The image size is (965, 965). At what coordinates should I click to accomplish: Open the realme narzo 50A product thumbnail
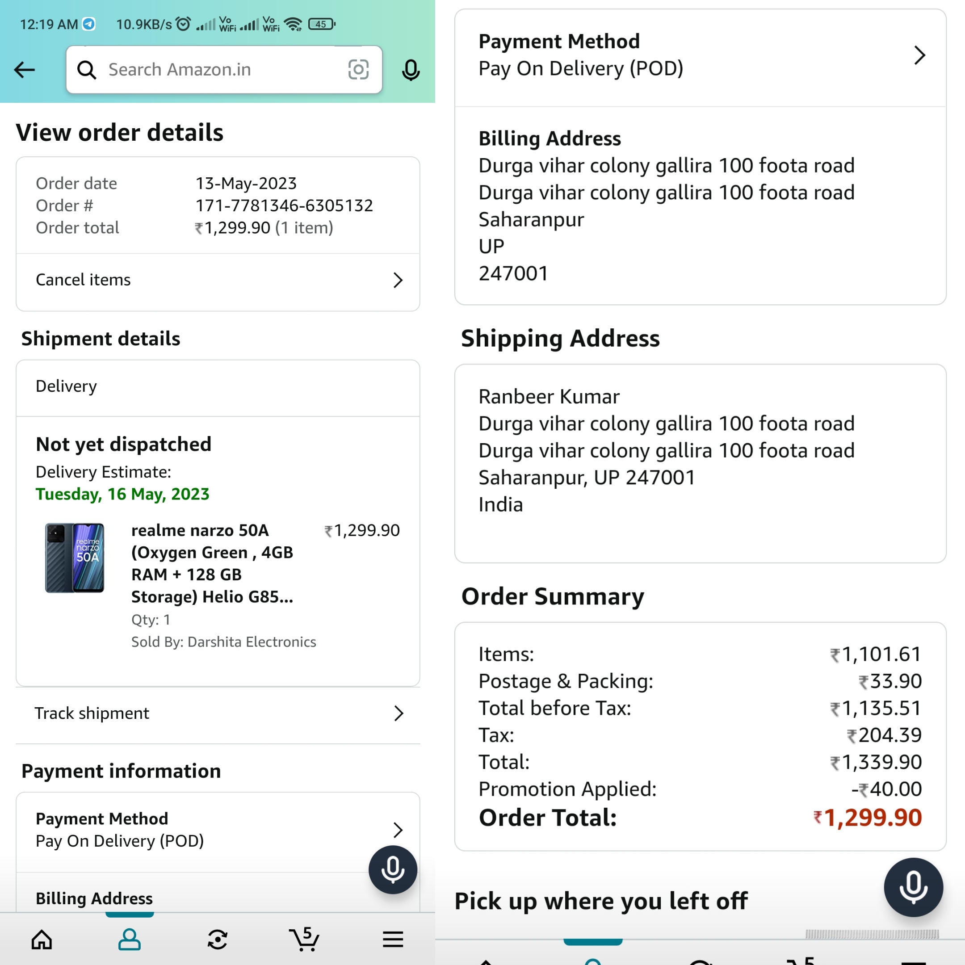pyautogui.click(x=75, y=558)
